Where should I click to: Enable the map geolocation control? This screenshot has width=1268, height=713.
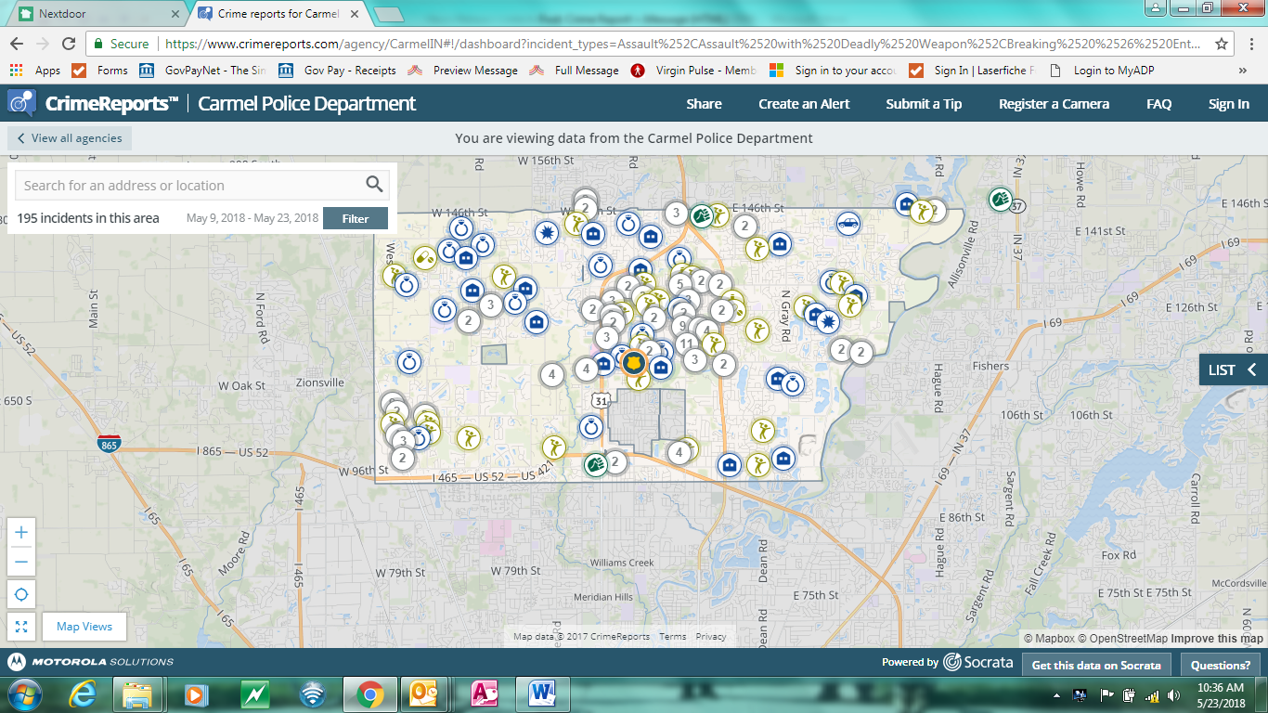click(x=20, y=594)
